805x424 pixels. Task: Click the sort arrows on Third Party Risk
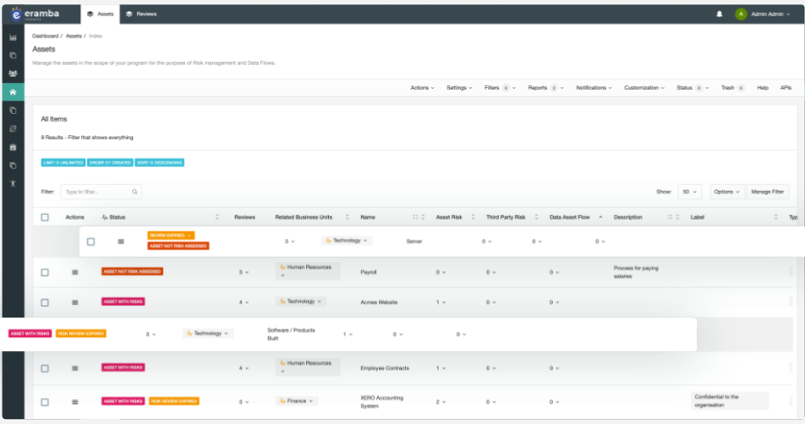pos(536,217)
